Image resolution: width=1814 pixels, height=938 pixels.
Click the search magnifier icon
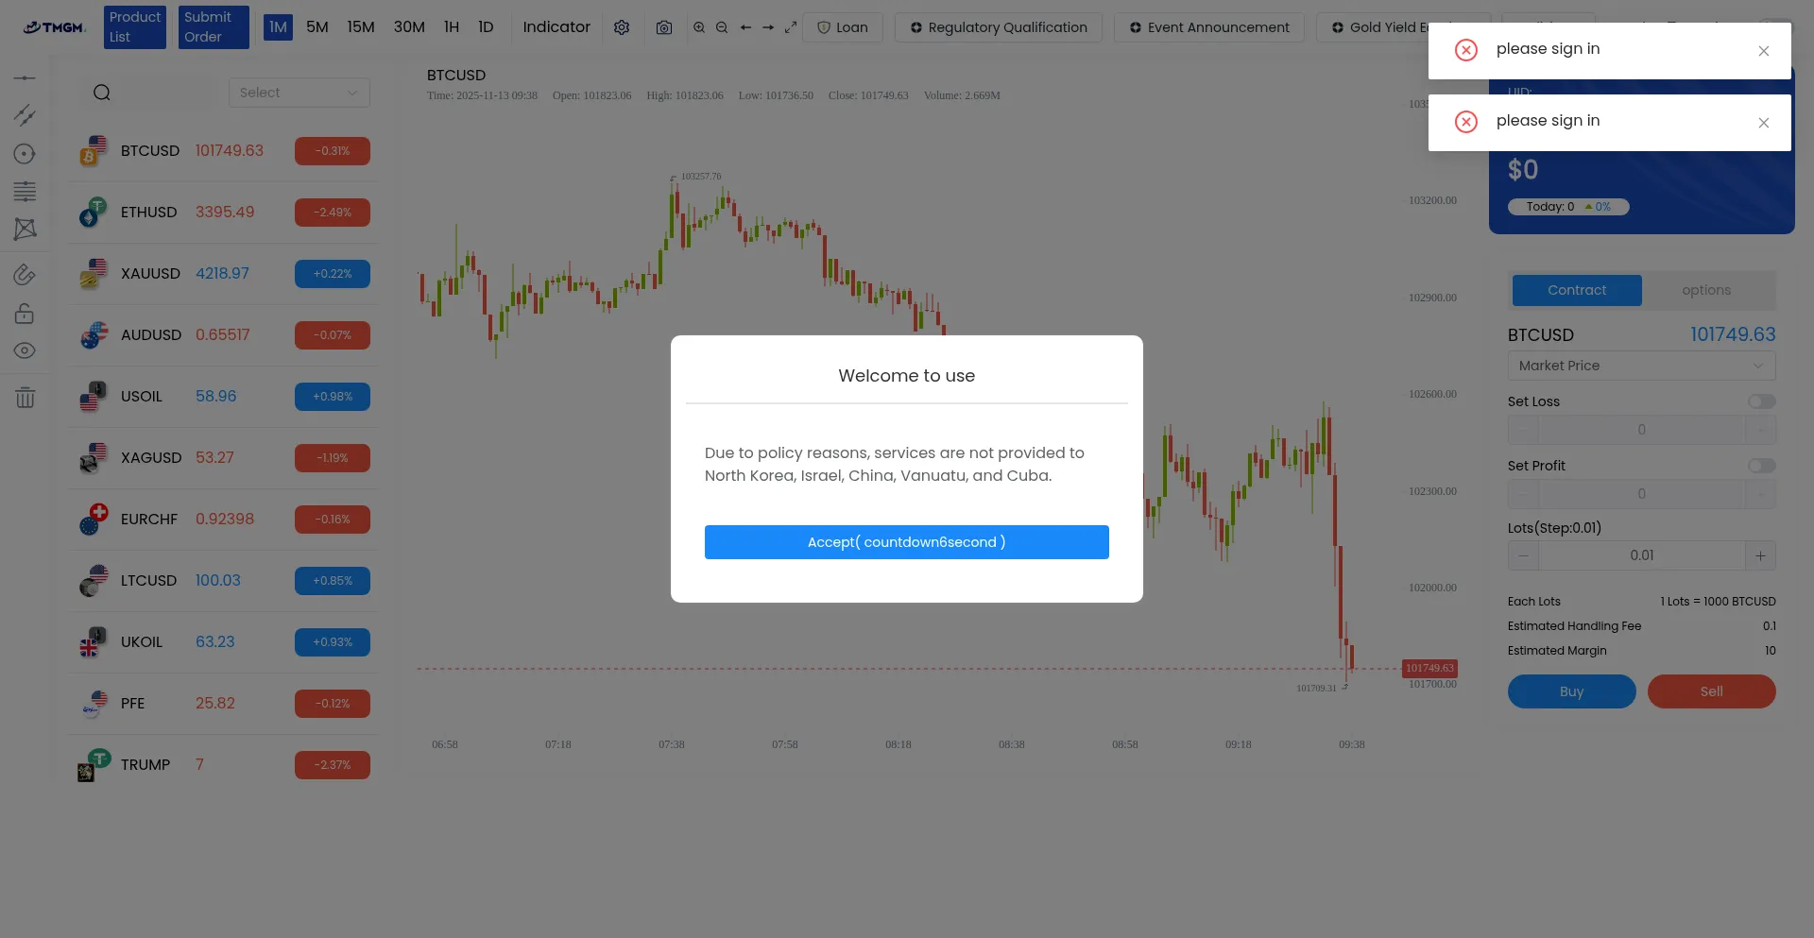[x=102, y=93]
